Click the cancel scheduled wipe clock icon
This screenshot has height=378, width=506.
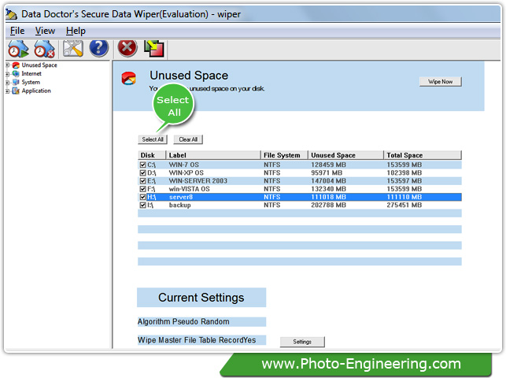point(45,49)
